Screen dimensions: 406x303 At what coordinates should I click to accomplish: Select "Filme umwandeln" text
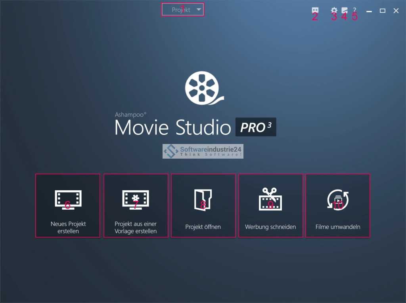338,227
